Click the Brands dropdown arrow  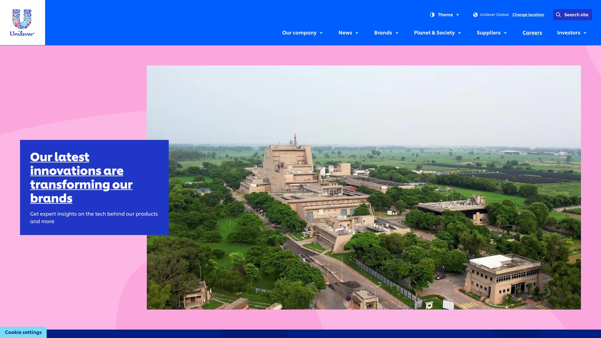(x=397, y=33)
